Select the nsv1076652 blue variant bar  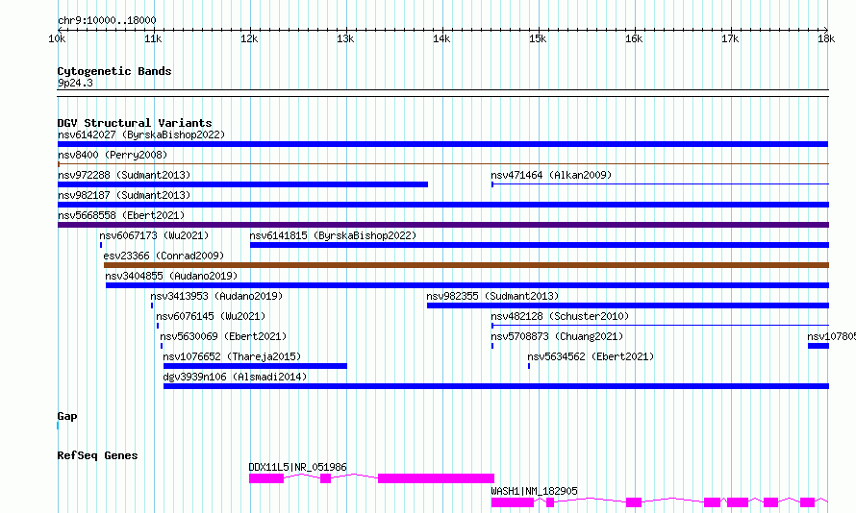(256, 366)
